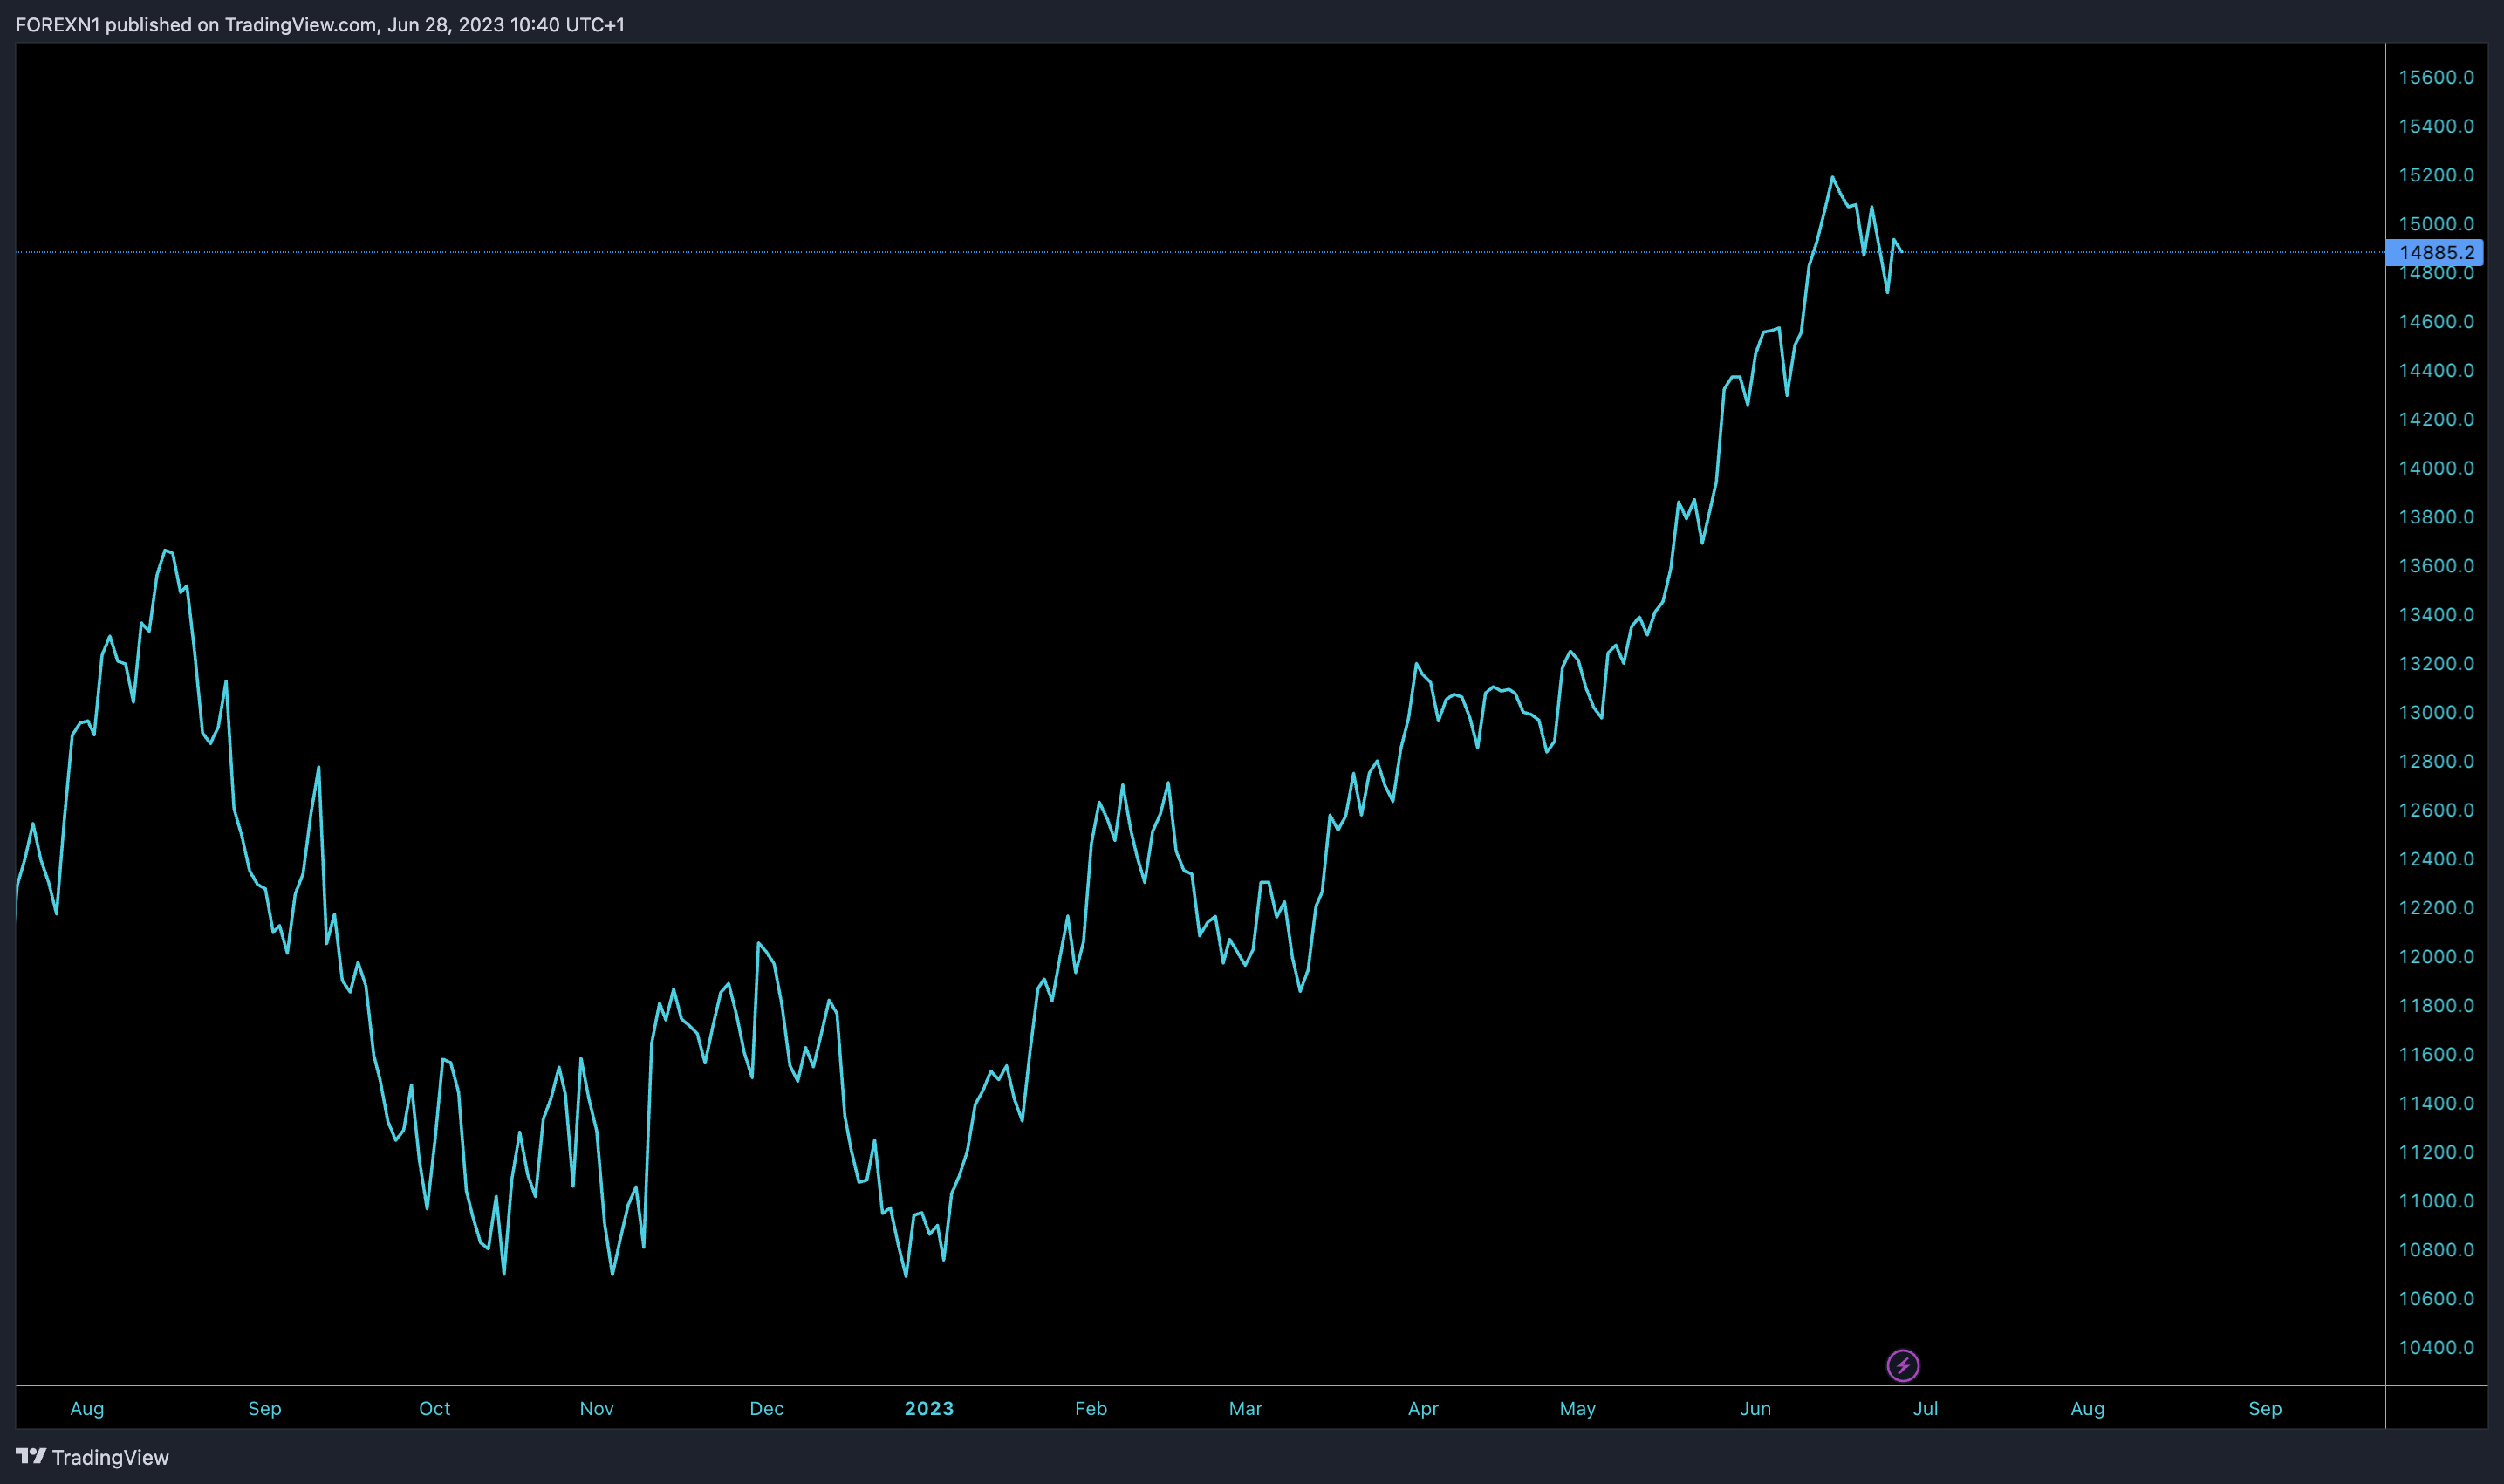Screen dimensions: 2504x1484
Task: Click the 11400.0 price axis label
Action: pyautogui.click(x=2436, y=1103)
